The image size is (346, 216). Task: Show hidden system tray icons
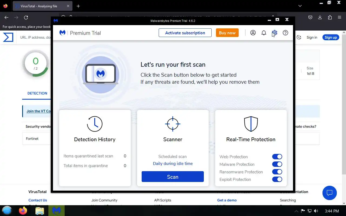pos(296,211)
